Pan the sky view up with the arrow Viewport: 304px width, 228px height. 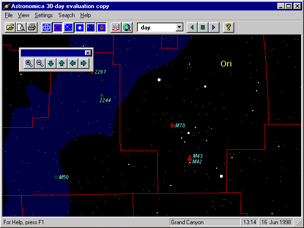62,64
